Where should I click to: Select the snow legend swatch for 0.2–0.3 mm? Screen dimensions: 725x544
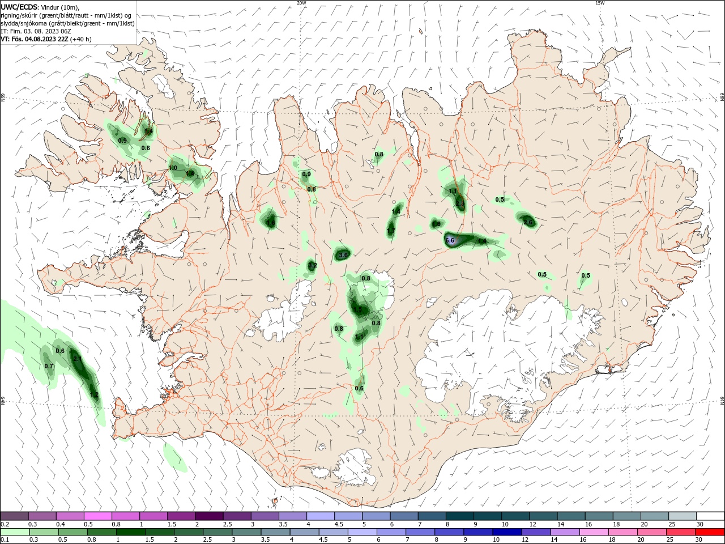pyautogui.click(x=14, y=516)
